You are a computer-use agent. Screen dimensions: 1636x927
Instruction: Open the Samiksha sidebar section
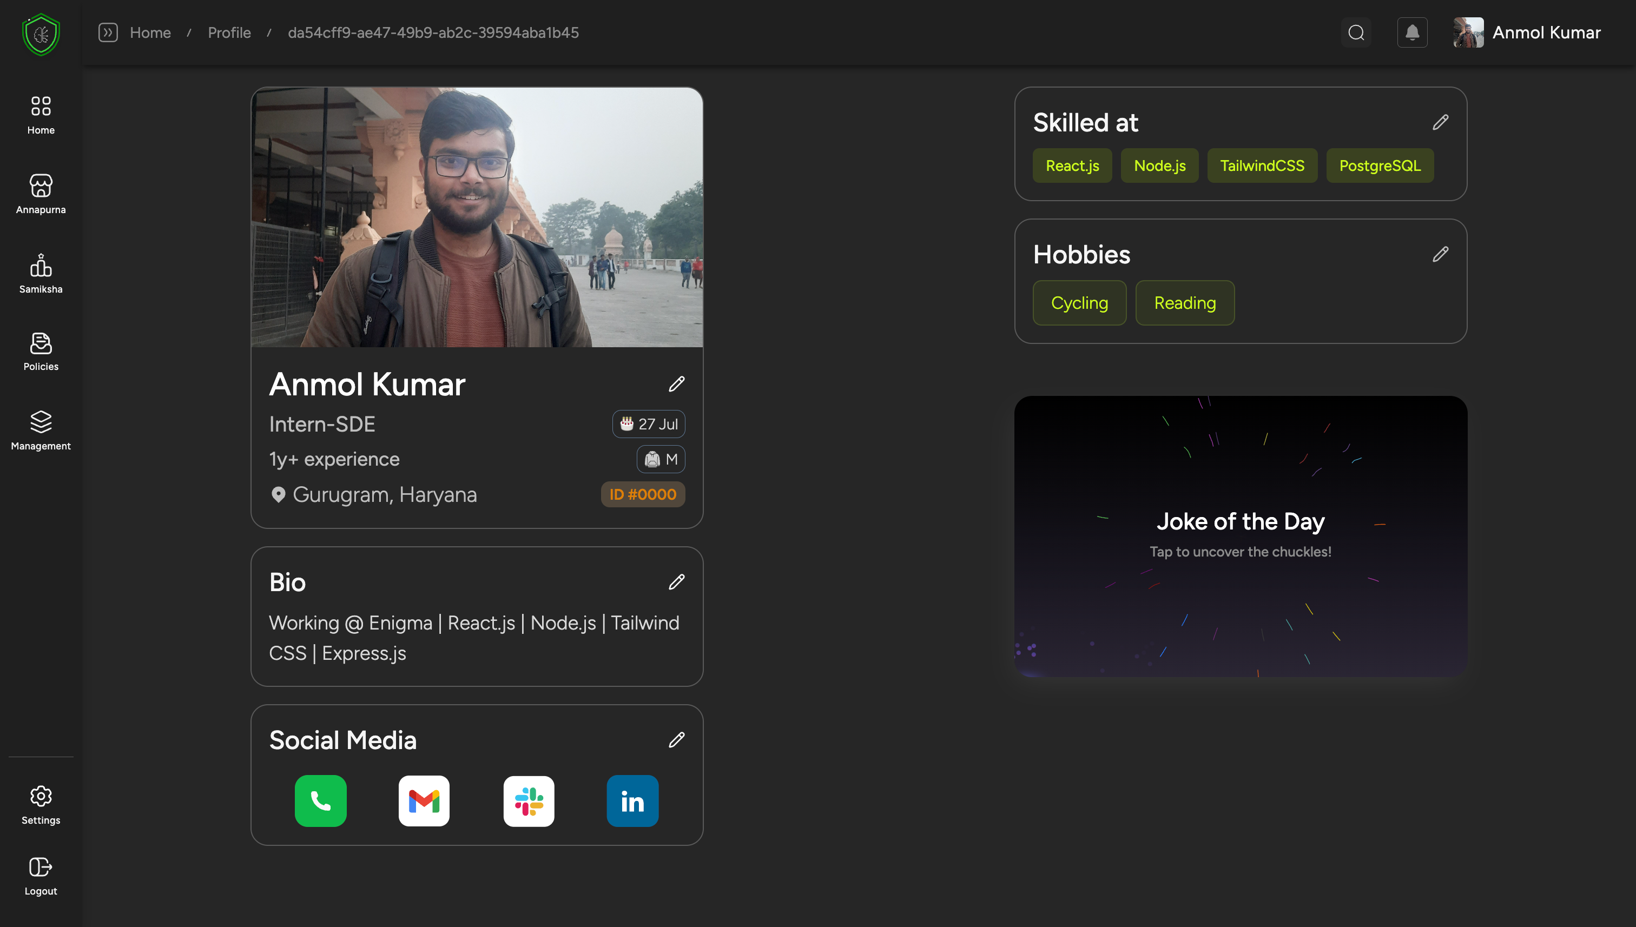pos(41,273)
